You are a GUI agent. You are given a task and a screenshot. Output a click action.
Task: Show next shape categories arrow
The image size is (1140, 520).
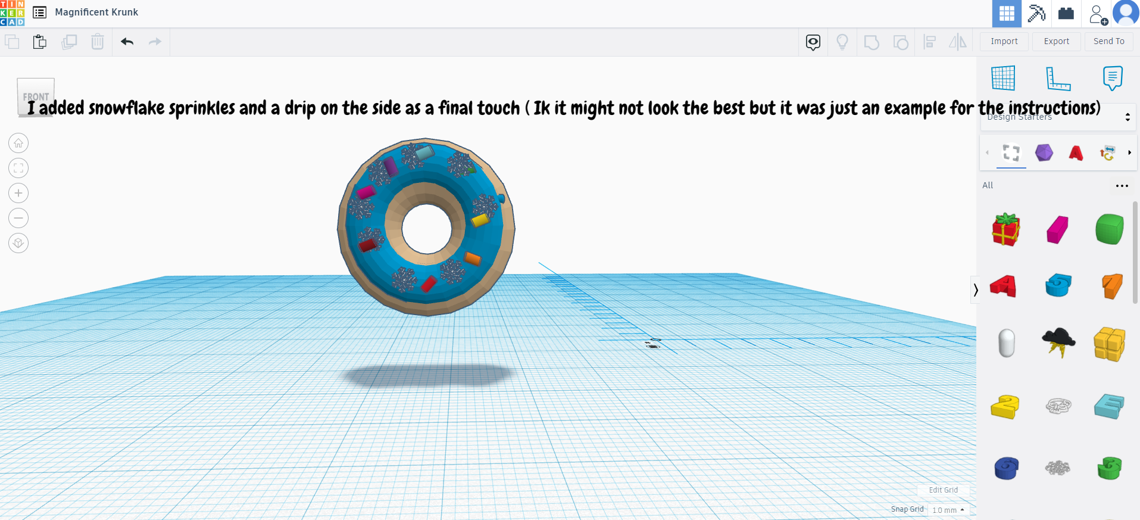tap(1129, 153)
